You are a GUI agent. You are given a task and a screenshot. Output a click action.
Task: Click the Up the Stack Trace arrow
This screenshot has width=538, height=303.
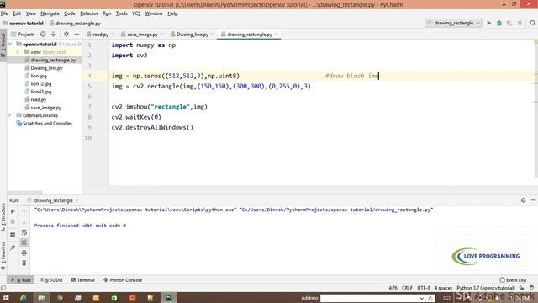(x=24, y=211)
